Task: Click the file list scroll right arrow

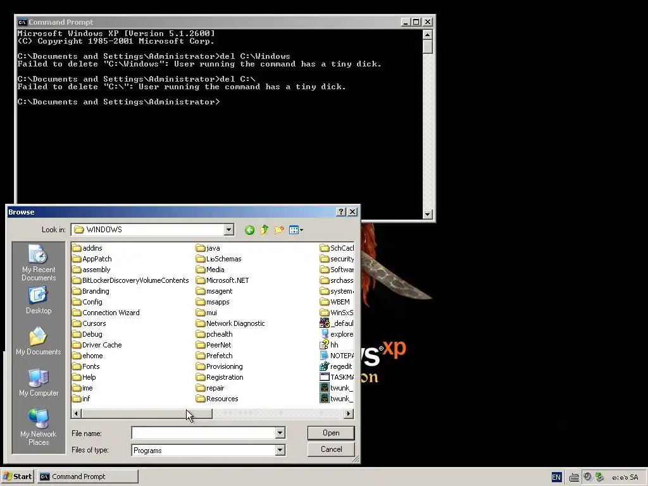Action: (349, 413)
